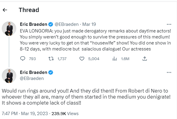
Task: Go back using the back arrow
Action: pos(5,10)
